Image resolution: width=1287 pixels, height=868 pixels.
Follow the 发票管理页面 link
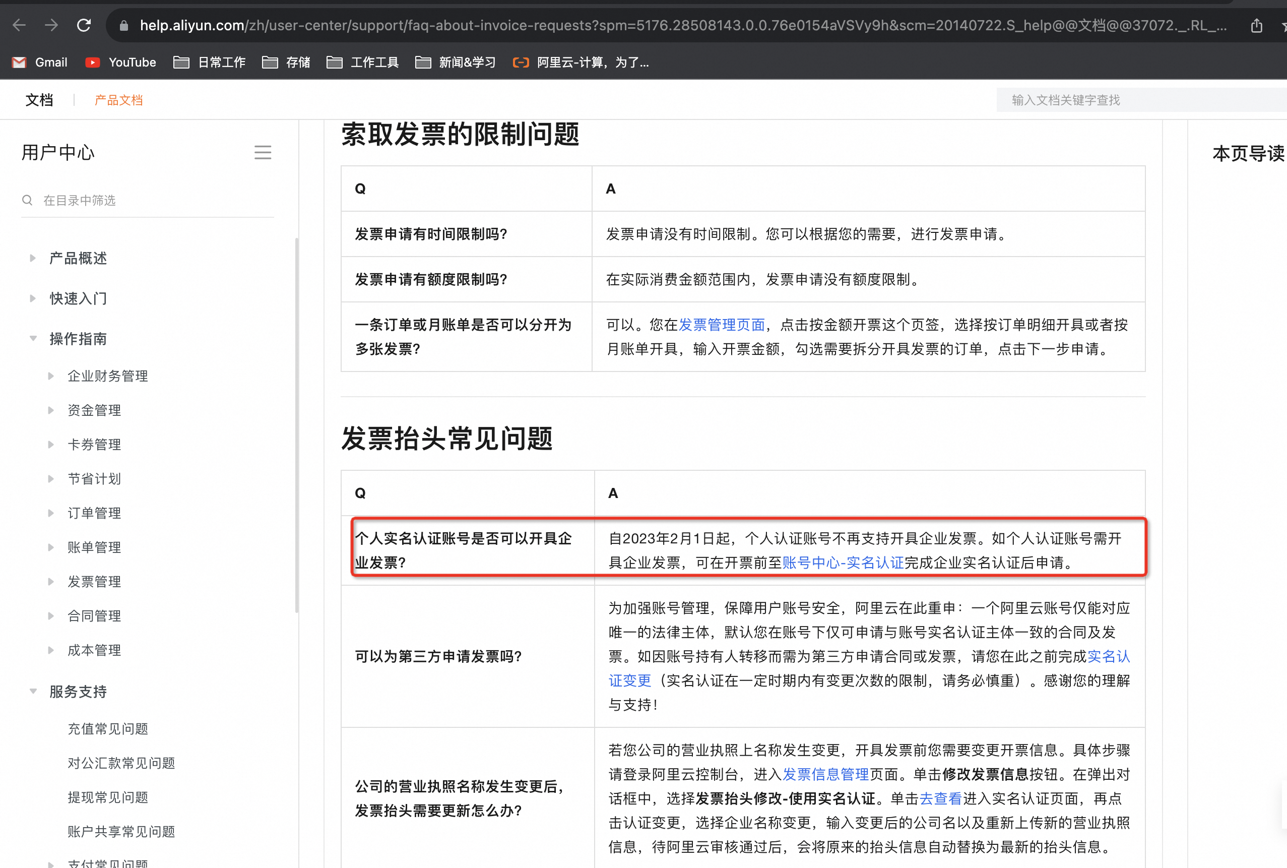click(x=722, y=325)
